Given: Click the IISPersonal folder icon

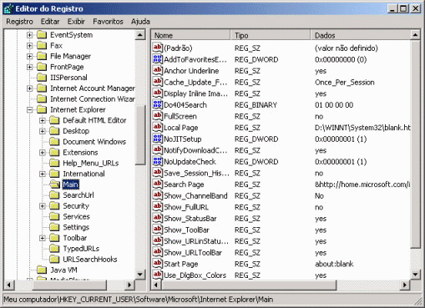Looking at the screenshot, I should [42, 78].
